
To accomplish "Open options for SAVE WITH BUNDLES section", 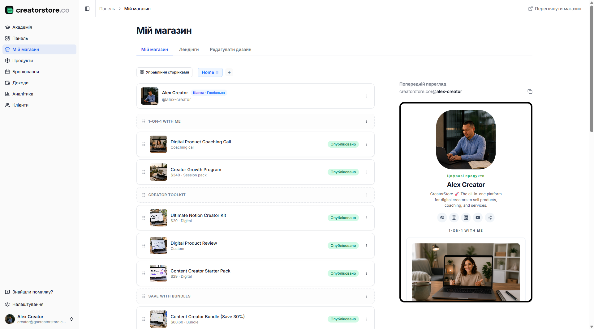I will tap(366, 296).
